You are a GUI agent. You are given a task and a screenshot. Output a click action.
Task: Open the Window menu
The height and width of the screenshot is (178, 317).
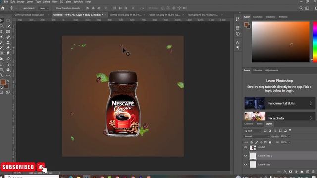point(78,2)
